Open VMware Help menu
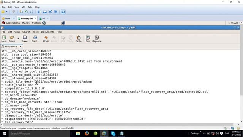The width and height of the screenshot is (243, 137). [x=37, y=7]
